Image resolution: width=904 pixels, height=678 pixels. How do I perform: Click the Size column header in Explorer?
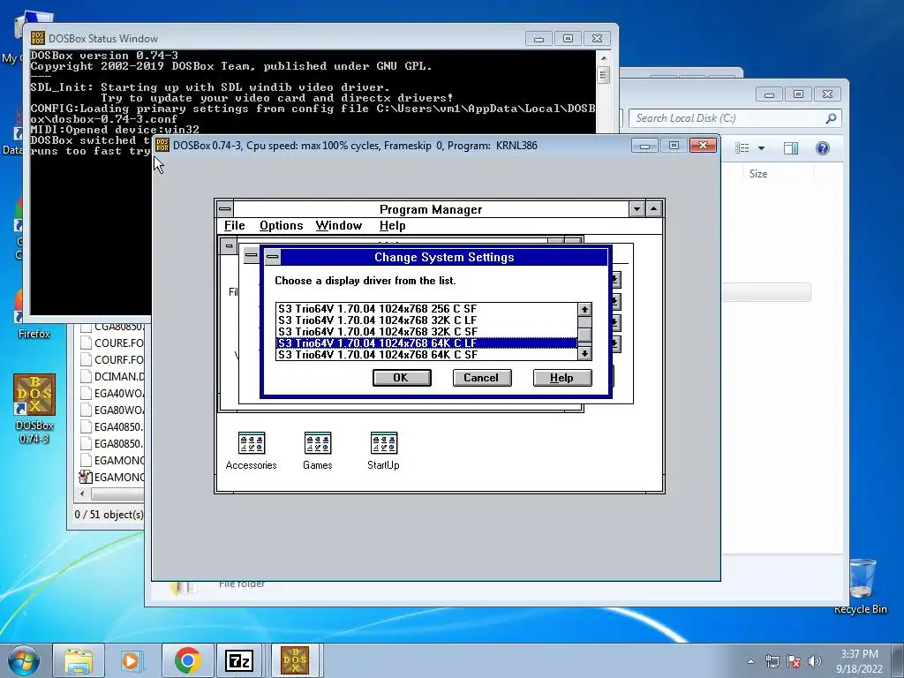tap(758, 174)
